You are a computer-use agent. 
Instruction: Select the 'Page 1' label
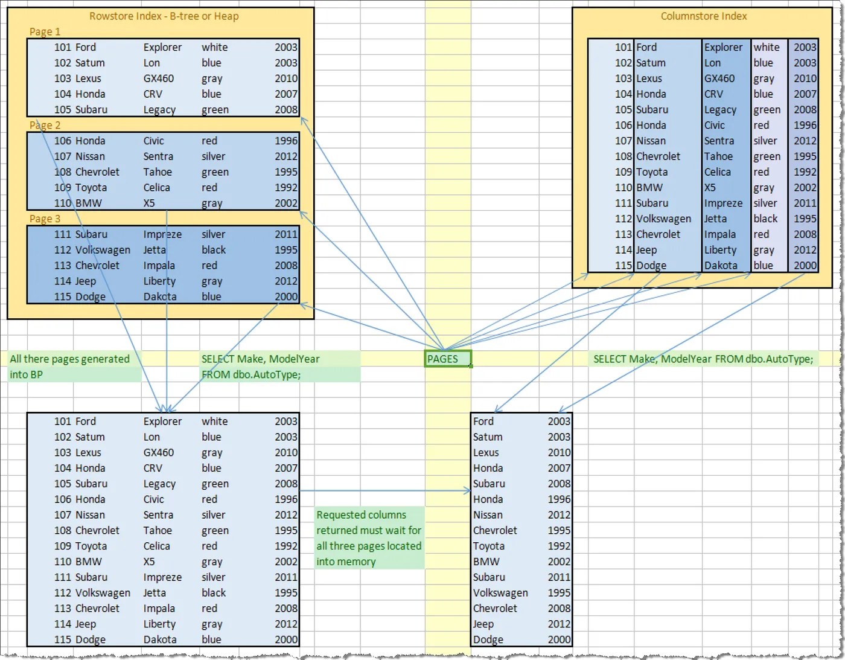[x=45, y=31]
